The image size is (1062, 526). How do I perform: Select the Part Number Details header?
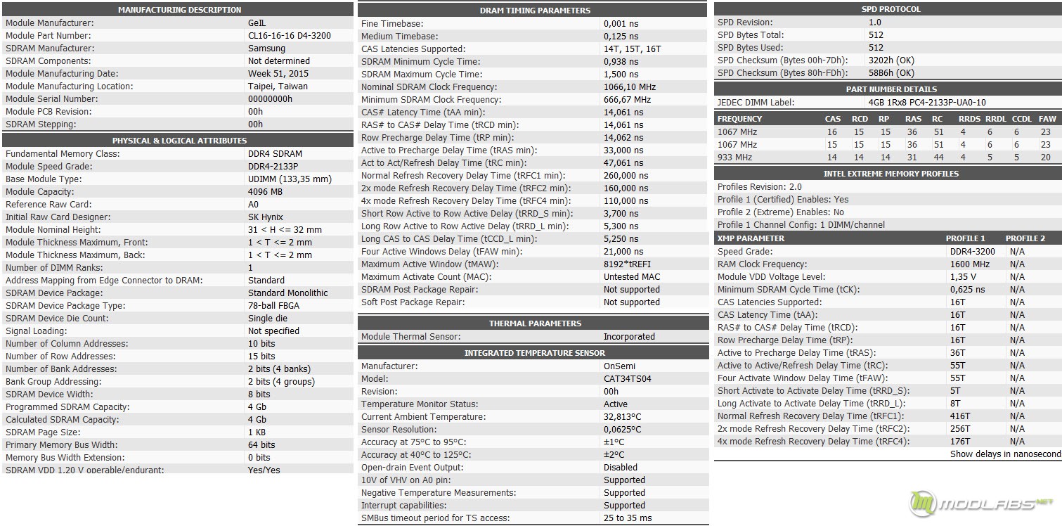pyautogui.click(x=891, y=89)
